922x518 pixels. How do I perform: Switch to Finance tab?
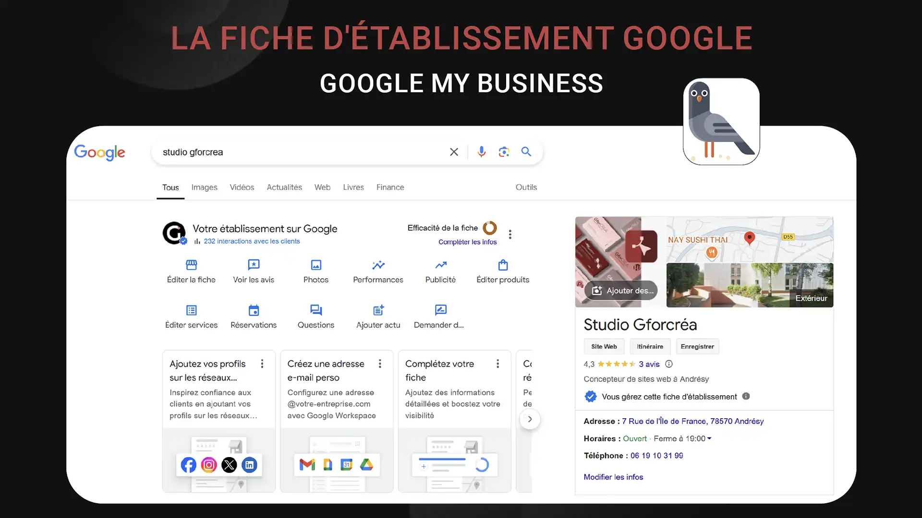coord(390,188)
